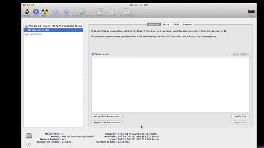This screenshot has height=148, width=264.
Task: Click the Number of Folders value 217,669
Action: (x=66, y=142)
